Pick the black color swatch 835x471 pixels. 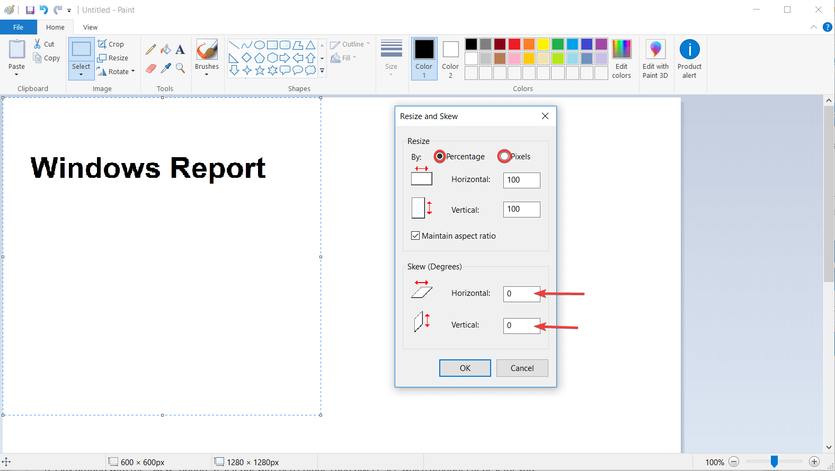(x=471, y=44)
